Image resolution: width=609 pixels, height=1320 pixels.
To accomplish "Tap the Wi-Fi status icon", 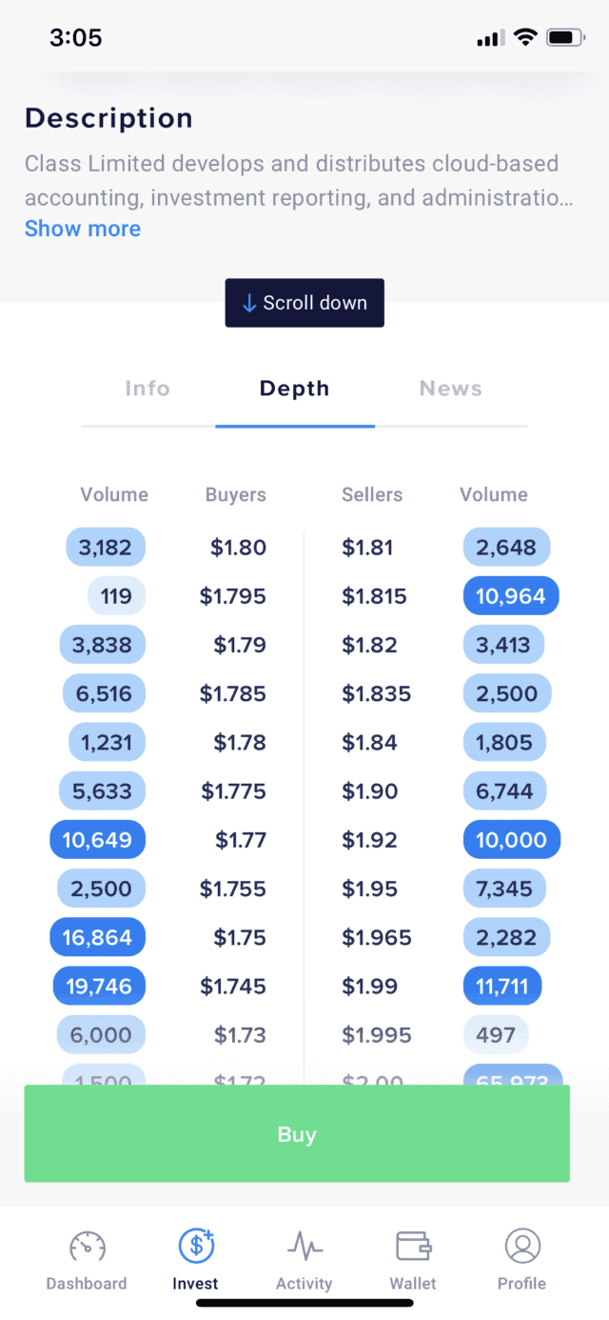I will (524, 38).
